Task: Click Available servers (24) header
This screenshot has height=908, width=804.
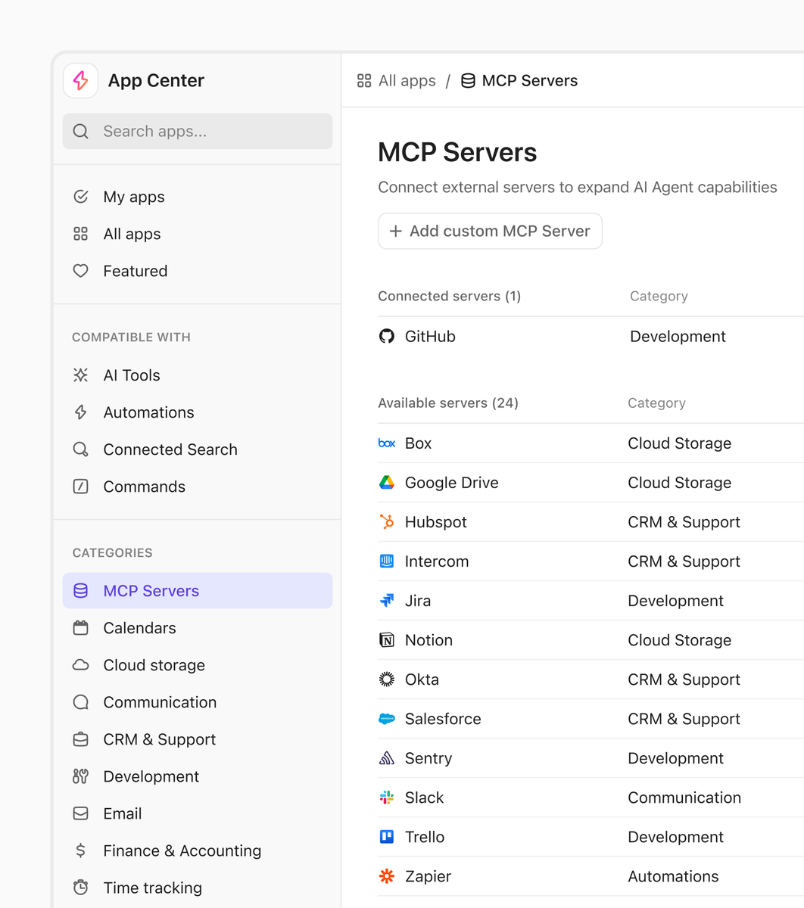Action: (448, 403)
